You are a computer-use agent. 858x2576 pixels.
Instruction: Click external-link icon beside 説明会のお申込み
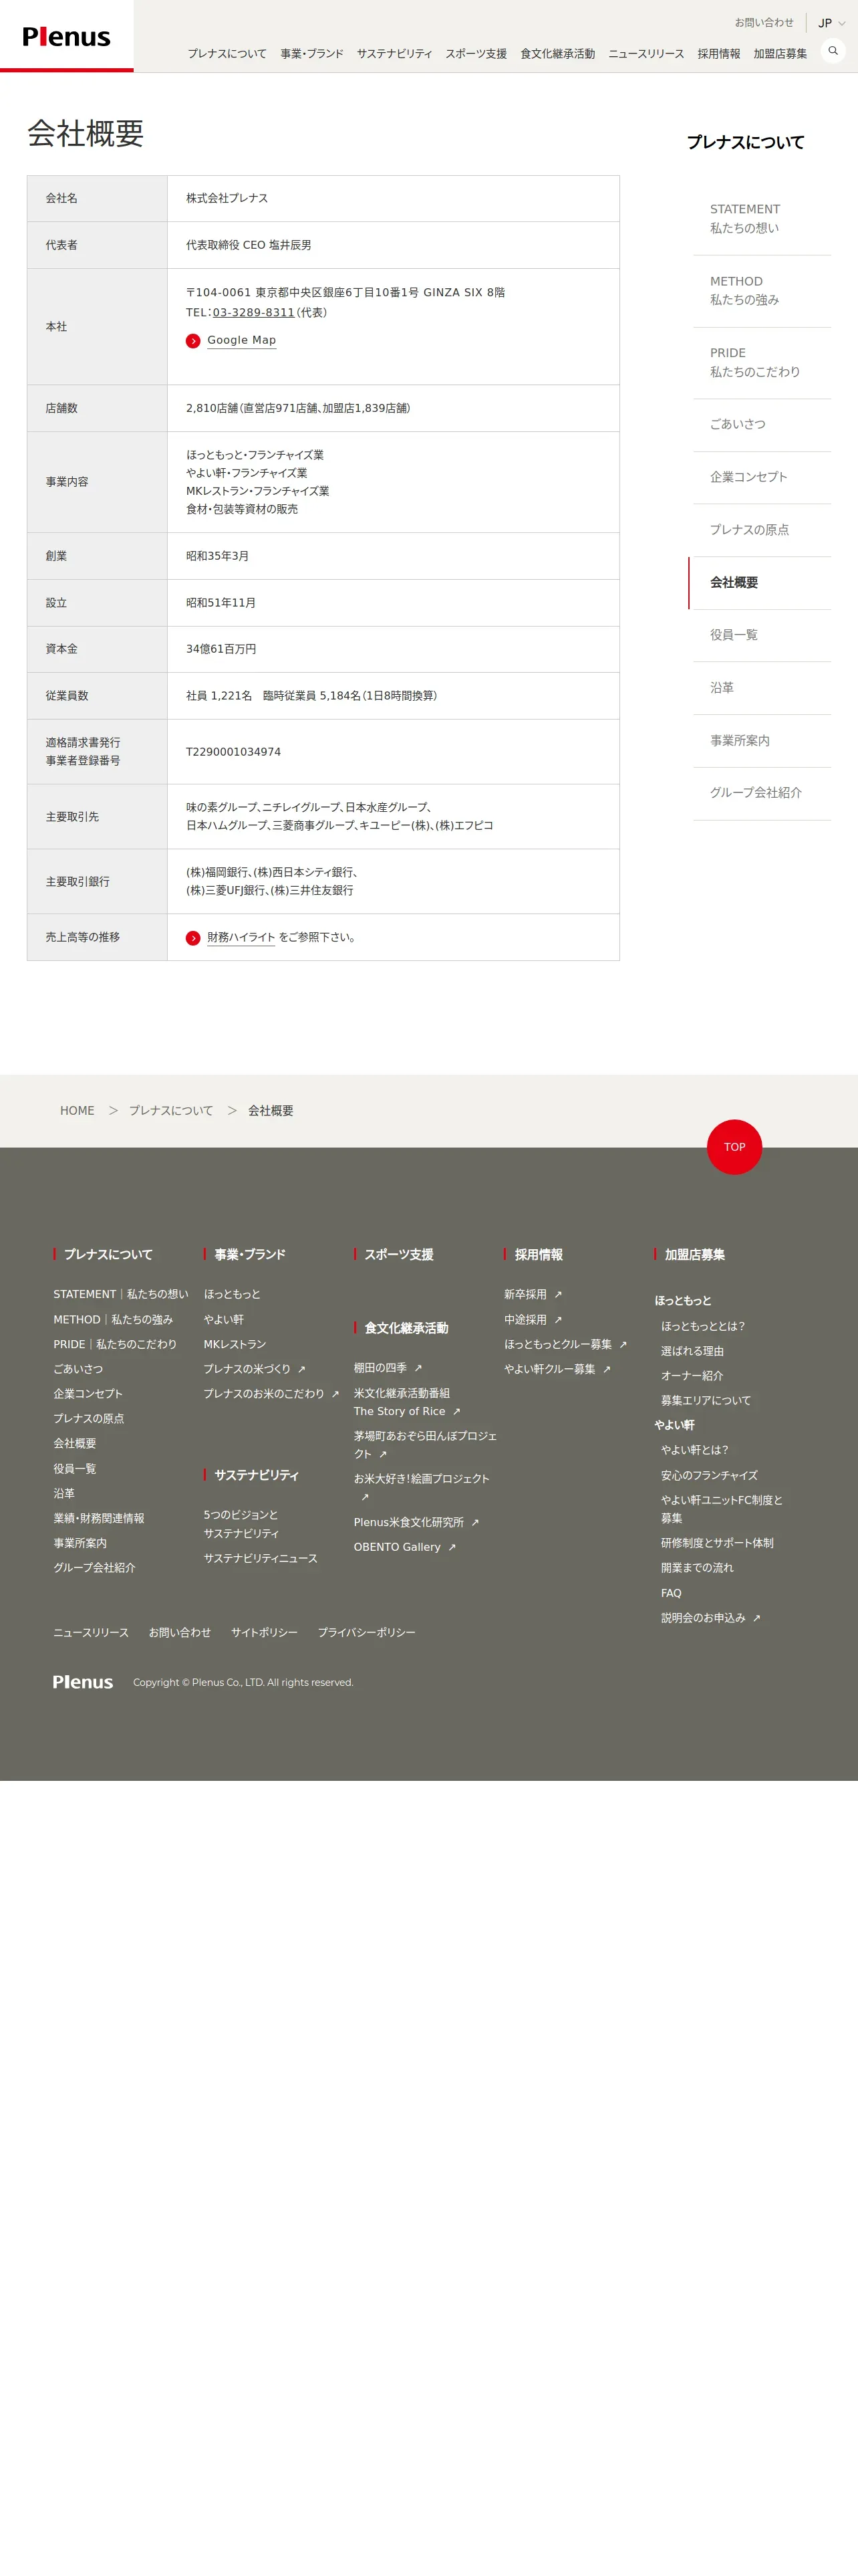click(x=757, y=1619)
